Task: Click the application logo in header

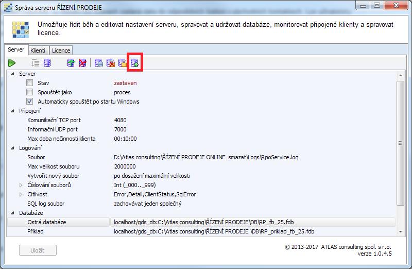Action: [21, 30]
